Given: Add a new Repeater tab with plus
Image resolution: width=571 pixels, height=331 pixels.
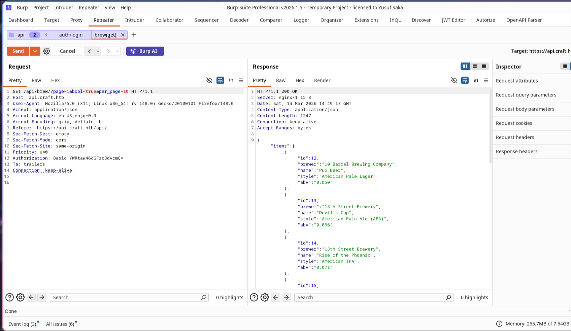Looking at the screenshot, I should pyautogui.click(x=134, y=35).
